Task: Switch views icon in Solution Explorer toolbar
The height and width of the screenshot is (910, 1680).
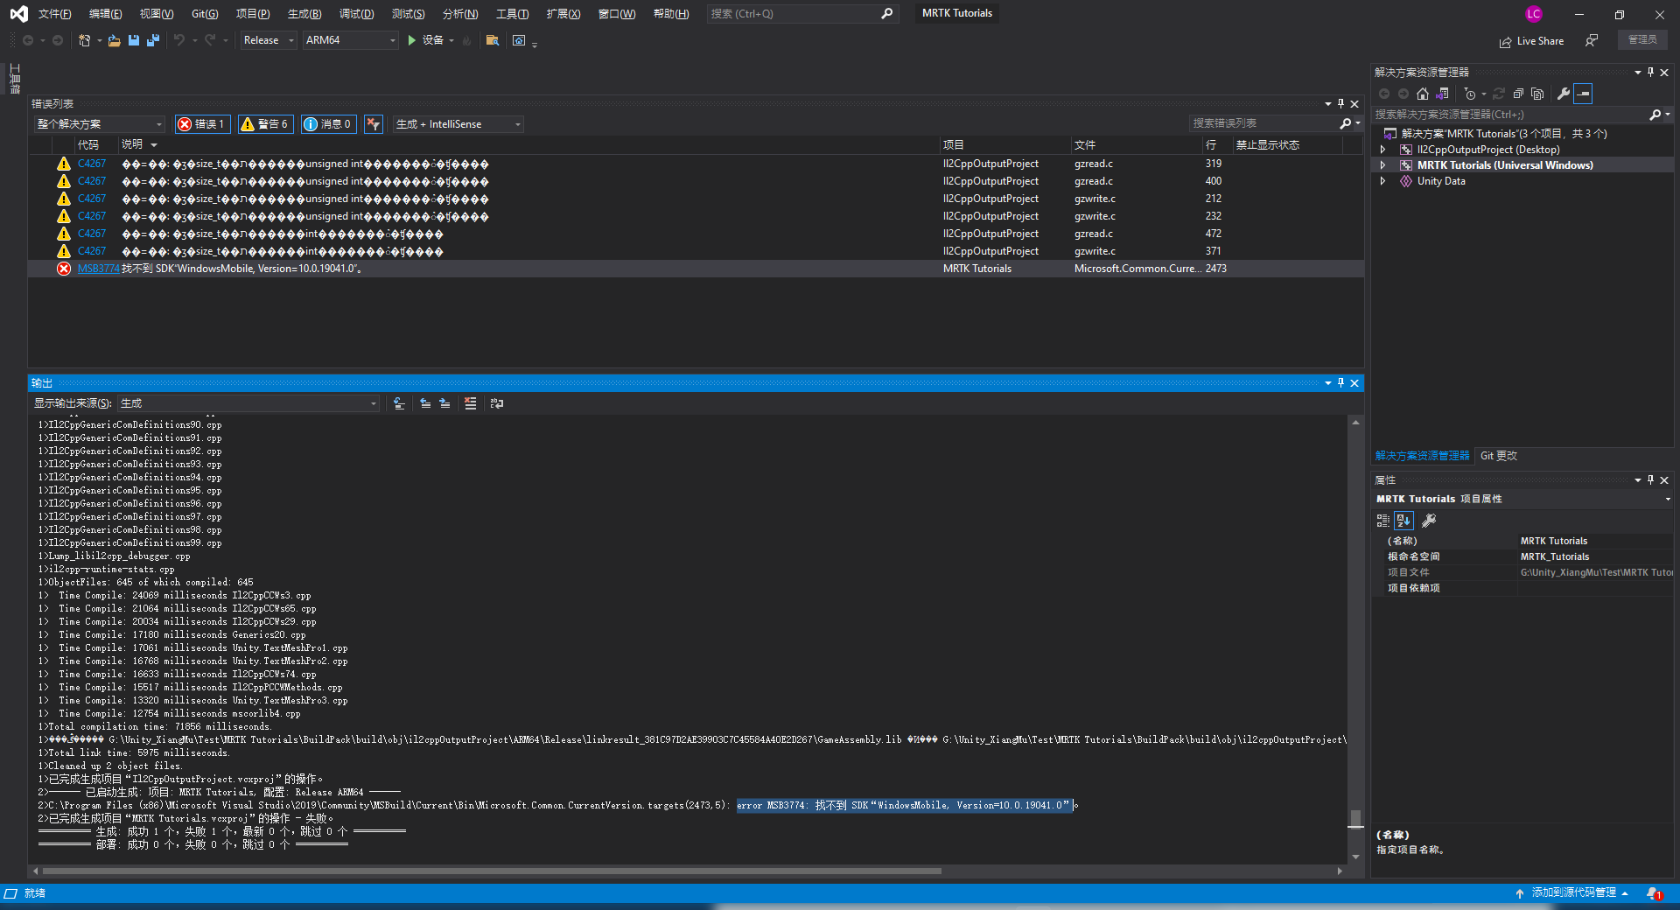Action: click(x=1443, y=94)
